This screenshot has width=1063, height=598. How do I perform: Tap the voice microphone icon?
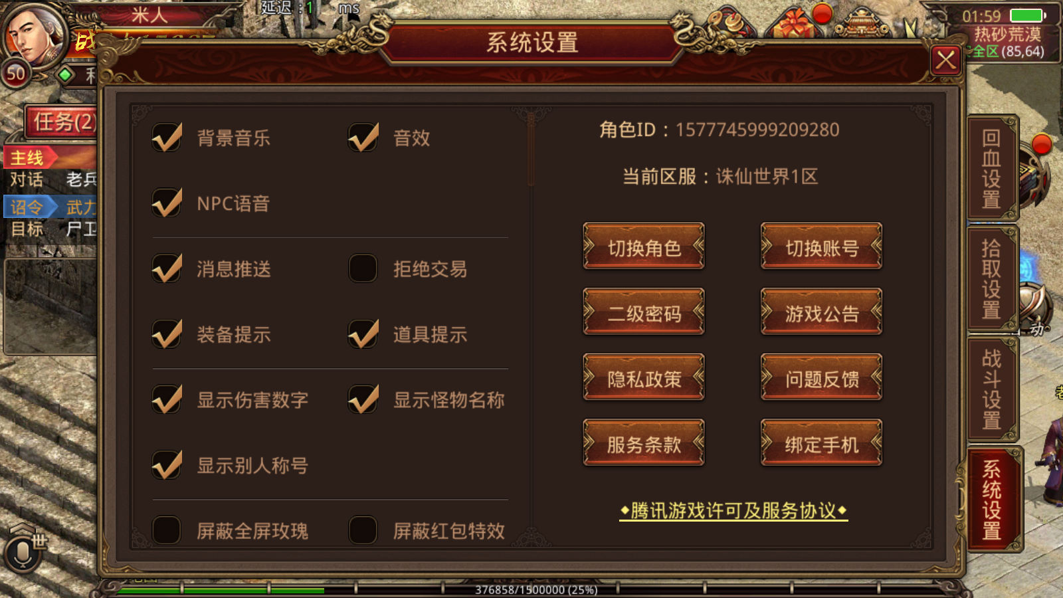22,553
